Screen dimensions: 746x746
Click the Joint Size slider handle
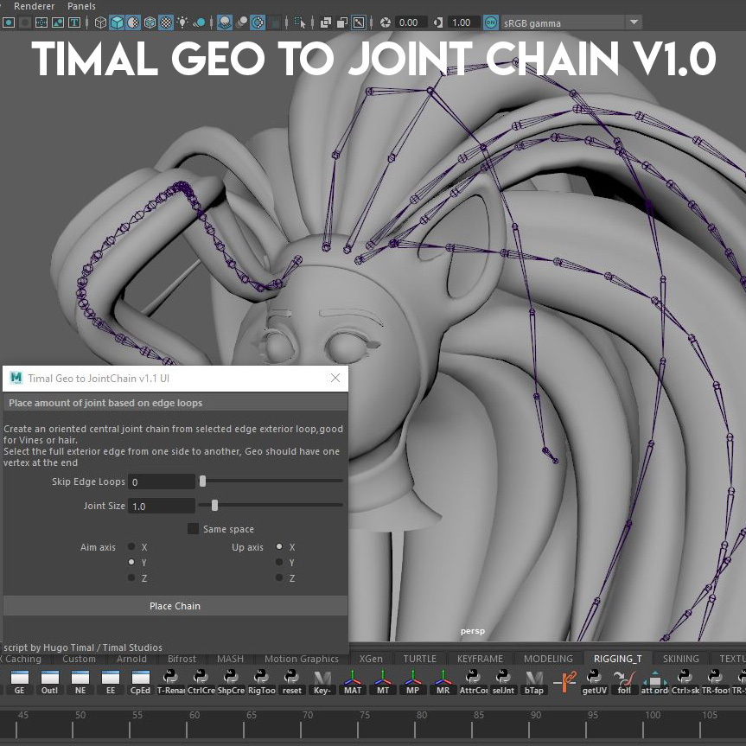coord(214,505)
